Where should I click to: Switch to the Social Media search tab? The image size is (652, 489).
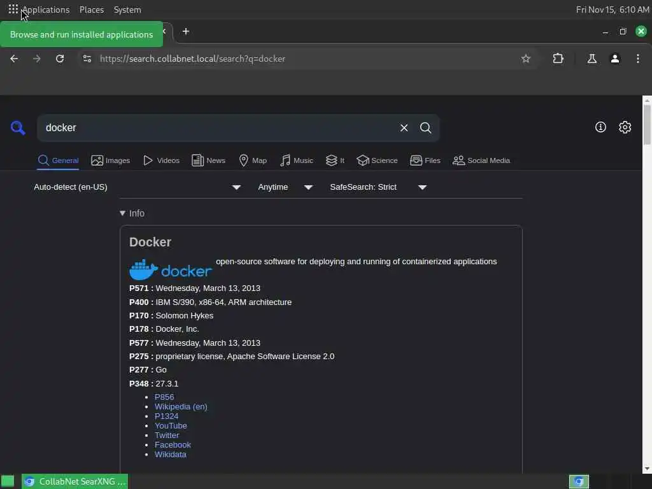click(481, 160)
